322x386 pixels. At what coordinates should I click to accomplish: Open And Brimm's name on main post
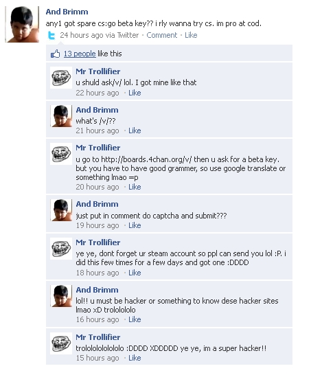click(x=67, y=12)
